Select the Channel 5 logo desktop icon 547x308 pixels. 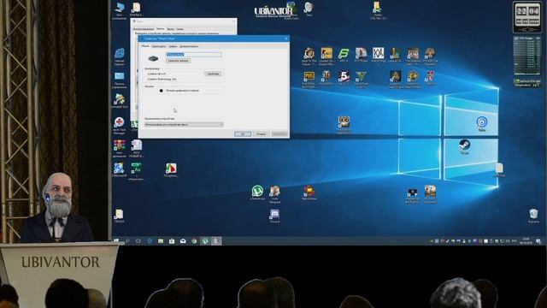click(344, 78)
